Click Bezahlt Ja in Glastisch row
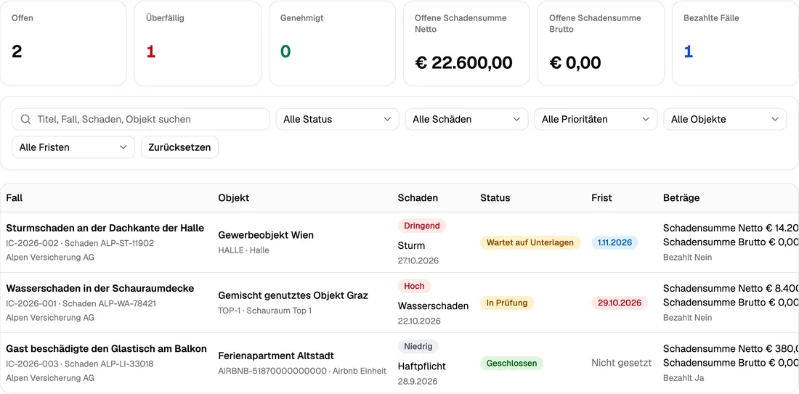Viewport: 799px width, 394px height. point(684,378)
